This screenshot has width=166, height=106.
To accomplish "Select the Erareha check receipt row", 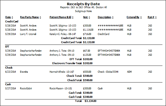I will click(79, 72).
